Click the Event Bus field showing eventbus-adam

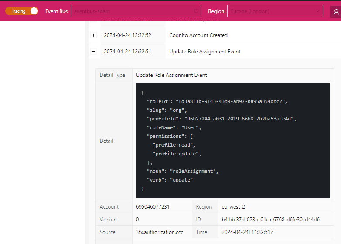(x=131, y=11)
